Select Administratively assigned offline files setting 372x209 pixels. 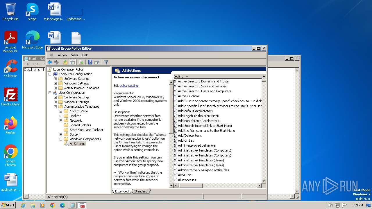click(x=203, y=170)
